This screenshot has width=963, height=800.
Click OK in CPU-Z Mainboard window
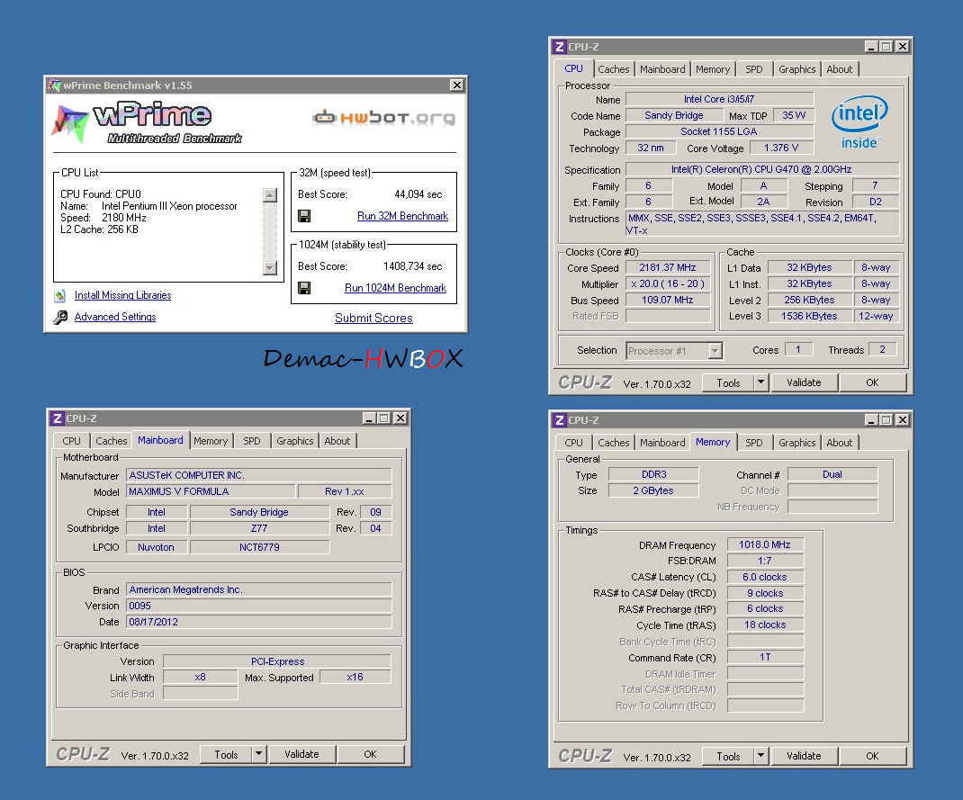(x=370, y=754)
